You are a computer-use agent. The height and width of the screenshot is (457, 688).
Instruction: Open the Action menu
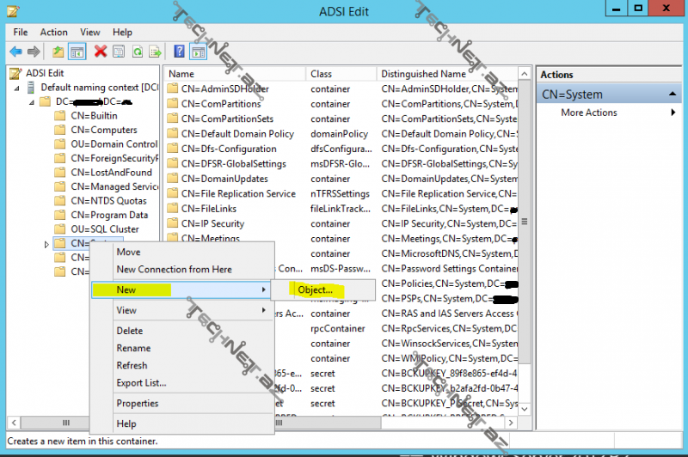tap(53, 32)
